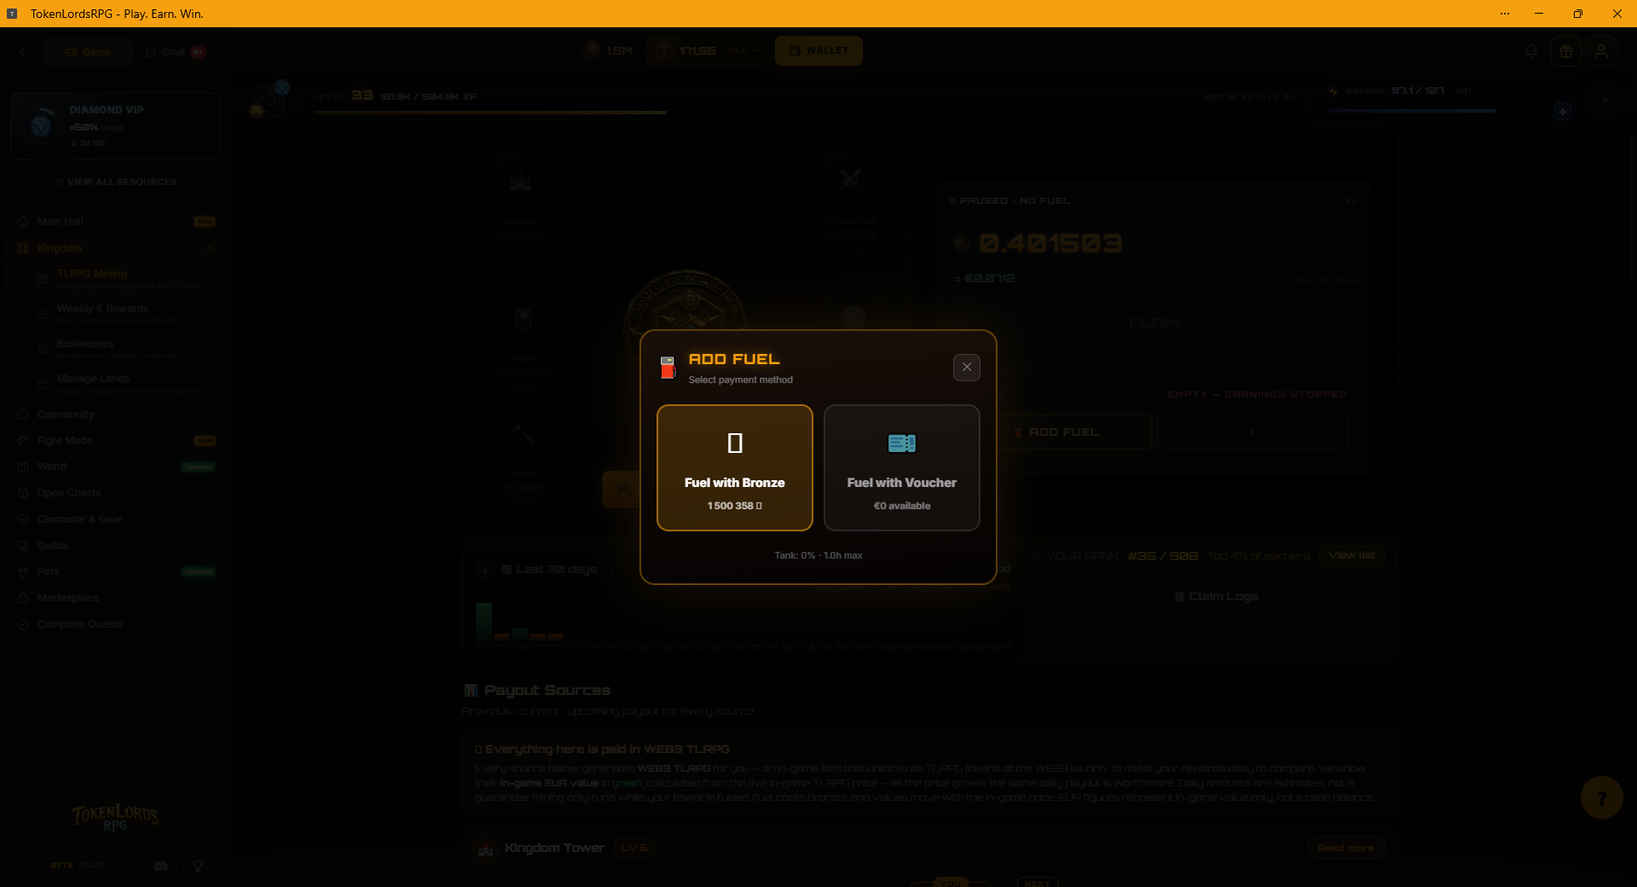Open the notifications bell
The height and width of the screenshot is (887, 1637).
point(1531,51)
